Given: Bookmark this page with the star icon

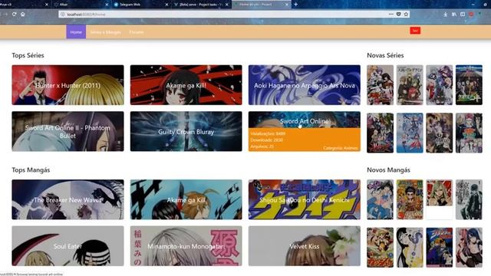Looking at the screenshot, I should 406,14.
